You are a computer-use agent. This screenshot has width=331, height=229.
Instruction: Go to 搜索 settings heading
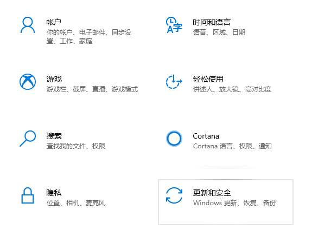click(x=54, y=136)
